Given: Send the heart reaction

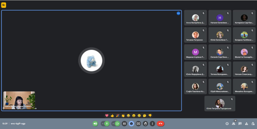Looking at the screenshot, I should click(107, 115).
